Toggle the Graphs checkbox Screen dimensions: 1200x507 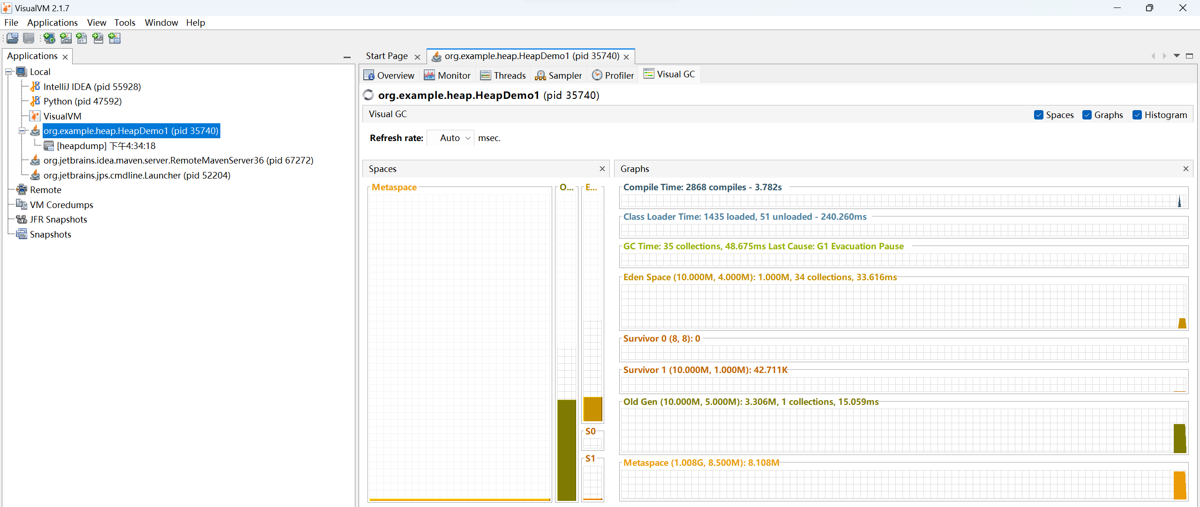[1087, 115]
